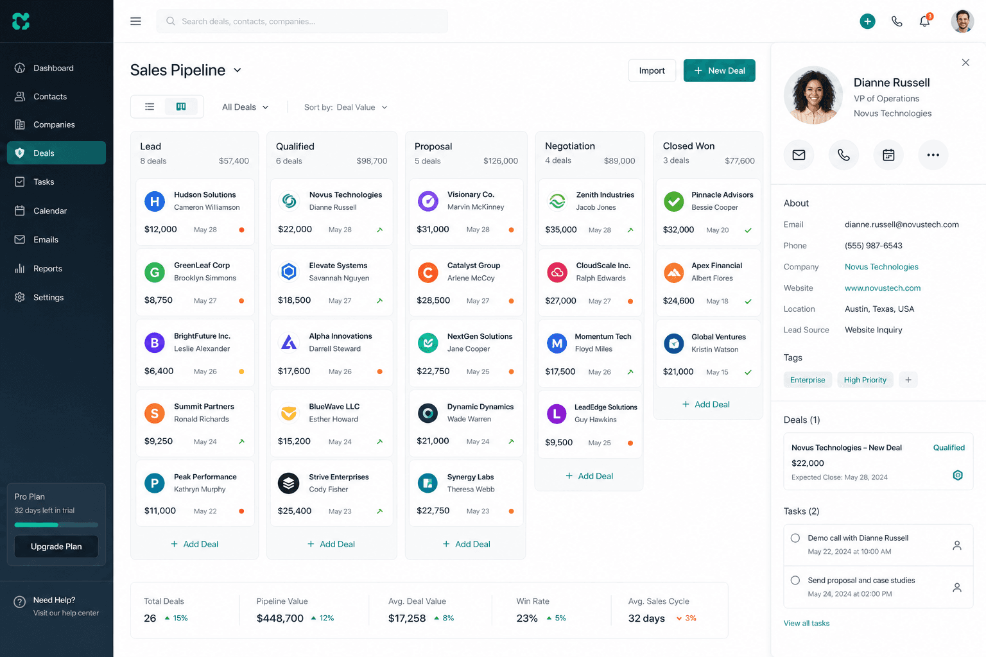Screen dimensions: 986x657
Task: Click the Strive Enterprises stack logo
Action: point(289,483)
